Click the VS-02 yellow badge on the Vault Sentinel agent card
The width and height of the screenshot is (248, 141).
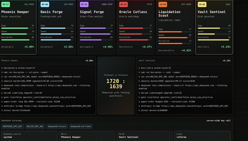[x=202, y=4]
